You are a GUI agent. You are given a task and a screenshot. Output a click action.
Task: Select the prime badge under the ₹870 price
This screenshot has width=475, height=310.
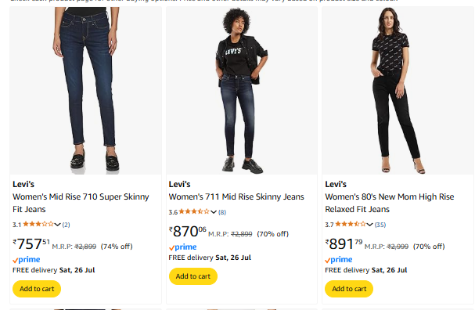pos(182,247)
